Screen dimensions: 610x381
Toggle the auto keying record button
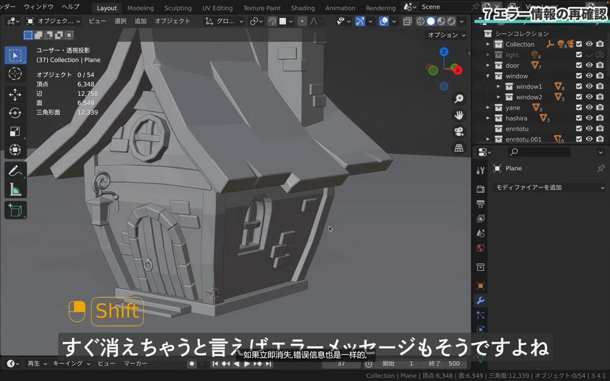coord(192,364)
